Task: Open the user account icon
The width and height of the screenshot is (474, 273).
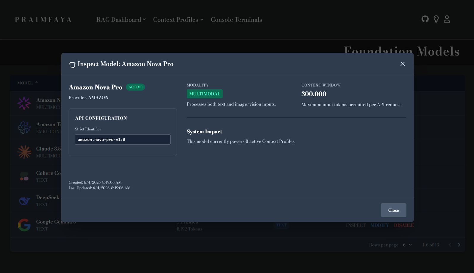Action: pos(447,19)
